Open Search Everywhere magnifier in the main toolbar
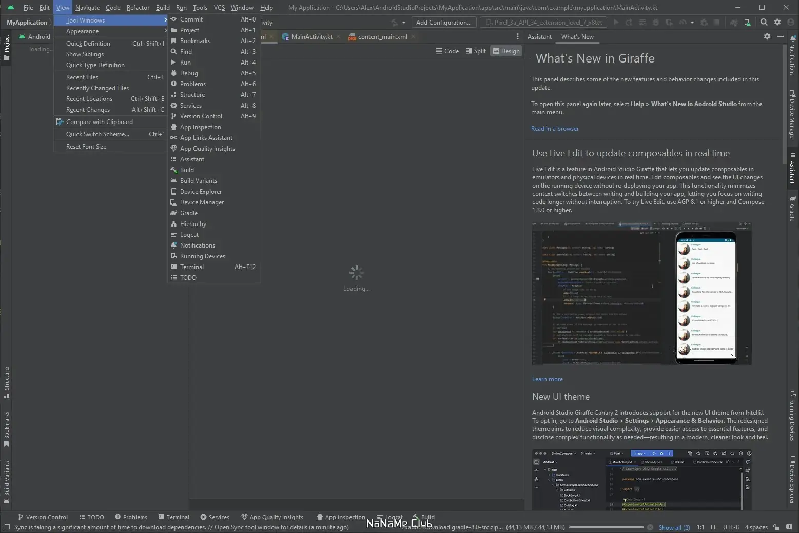The image size is (799, 533). click(x=764, y=22)
